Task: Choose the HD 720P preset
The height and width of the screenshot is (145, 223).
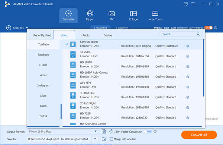Action: 132,116
